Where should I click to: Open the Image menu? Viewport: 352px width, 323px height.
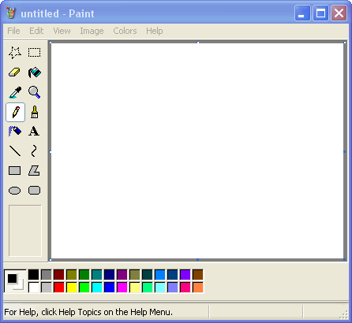tap(92, 31)
